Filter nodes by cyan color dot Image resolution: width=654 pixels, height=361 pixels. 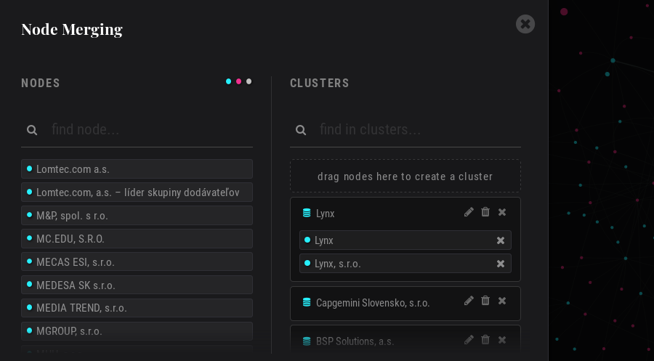tap(229, 81)
